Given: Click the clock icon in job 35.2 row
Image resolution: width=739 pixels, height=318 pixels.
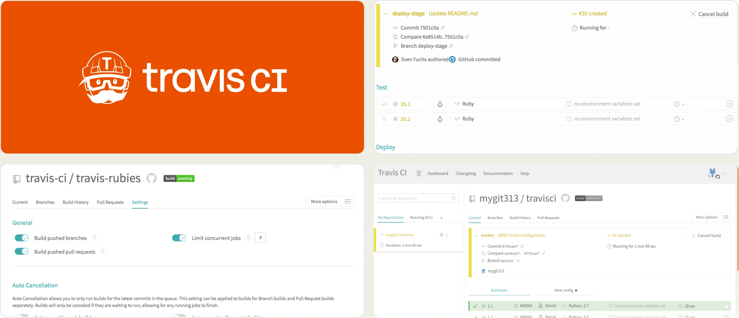Looking at the screenshot, I should pos(677,119).
